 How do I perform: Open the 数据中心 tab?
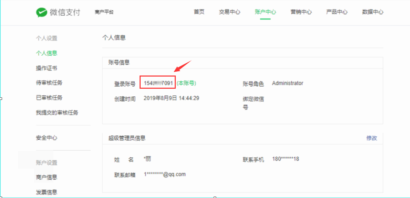(372, 12)
